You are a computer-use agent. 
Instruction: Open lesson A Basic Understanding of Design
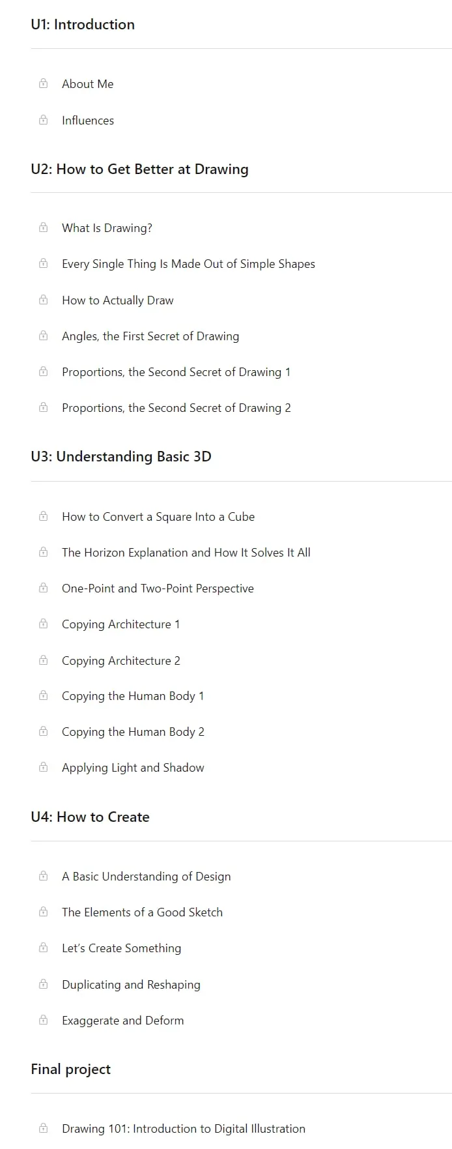[x=147, y=877]
